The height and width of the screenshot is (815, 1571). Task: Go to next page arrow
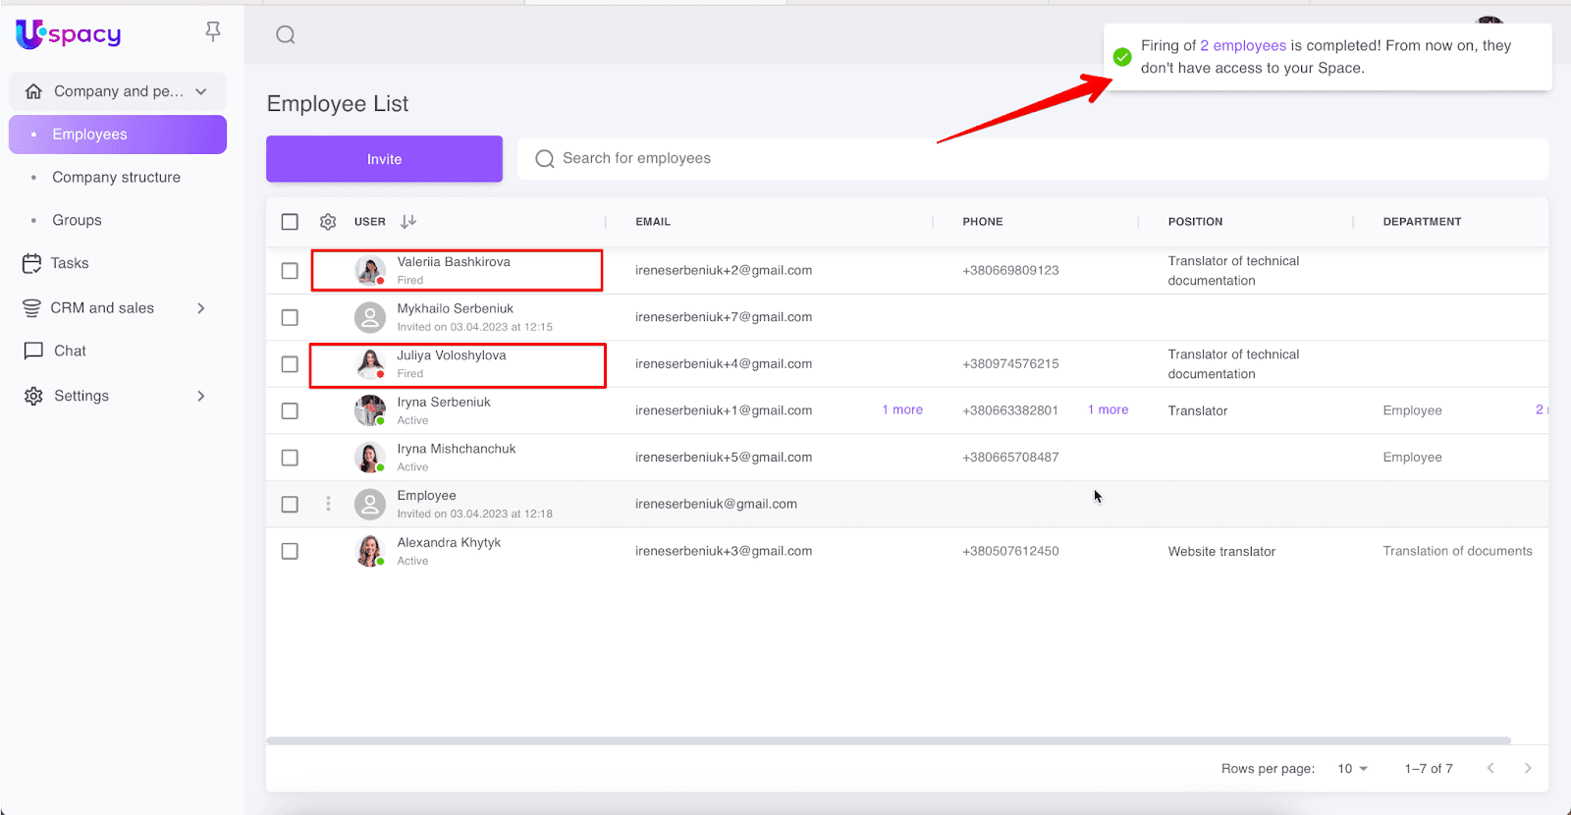[x=1527, y=768]
